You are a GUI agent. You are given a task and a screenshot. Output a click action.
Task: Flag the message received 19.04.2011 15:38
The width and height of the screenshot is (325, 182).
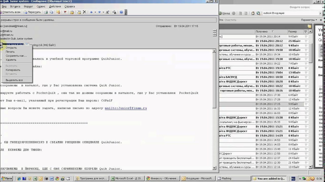coord(306,118)
